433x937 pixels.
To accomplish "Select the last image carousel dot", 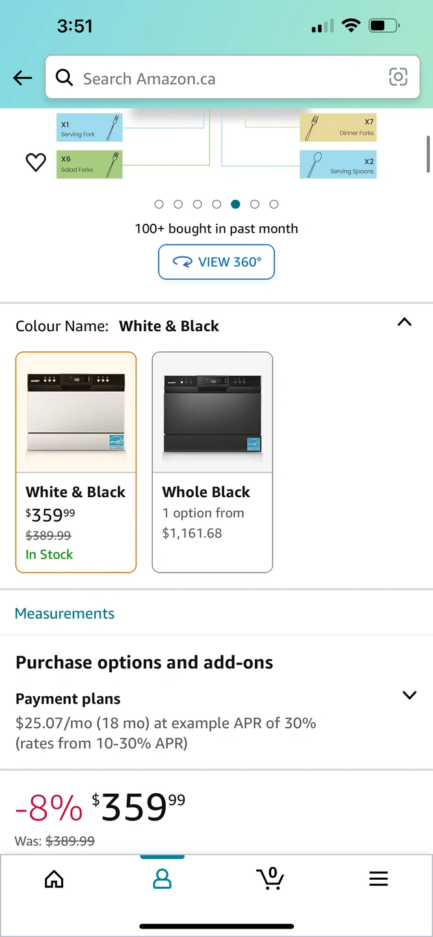I will [x=274, y=204].
